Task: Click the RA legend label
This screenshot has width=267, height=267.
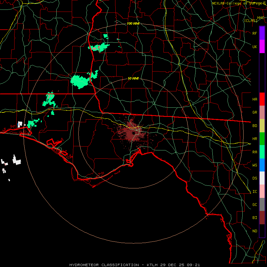Action: pyautogui.click(x=255, y=152)
